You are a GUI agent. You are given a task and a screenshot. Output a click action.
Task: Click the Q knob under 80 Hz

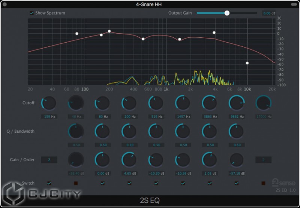[x=102, y=131]
